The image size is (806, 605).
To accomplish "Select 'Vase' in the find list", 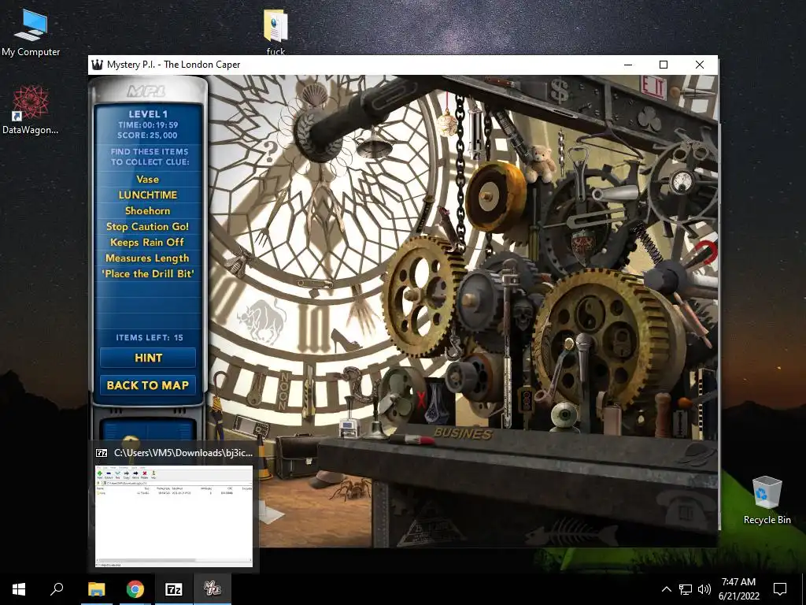I will 147,179.
